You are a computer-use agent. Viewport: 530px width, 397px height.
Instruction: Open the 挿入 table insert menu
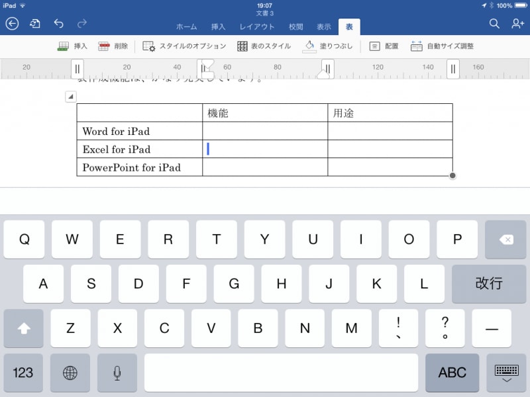tap(72, 46)
